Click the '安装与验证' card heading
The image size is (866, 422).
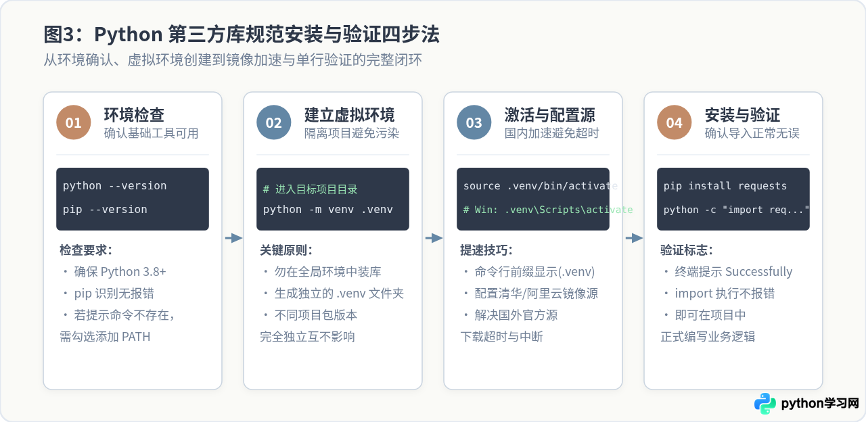tap(743, 114)
